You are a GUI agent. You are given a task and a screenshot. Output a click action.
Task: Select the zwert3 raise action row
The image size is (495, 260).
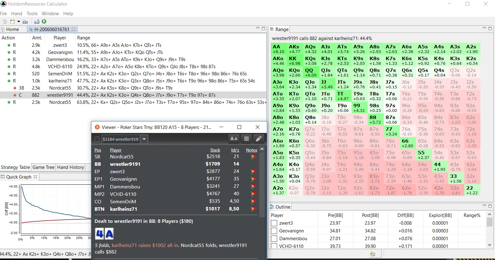click(x=133, y=45)
